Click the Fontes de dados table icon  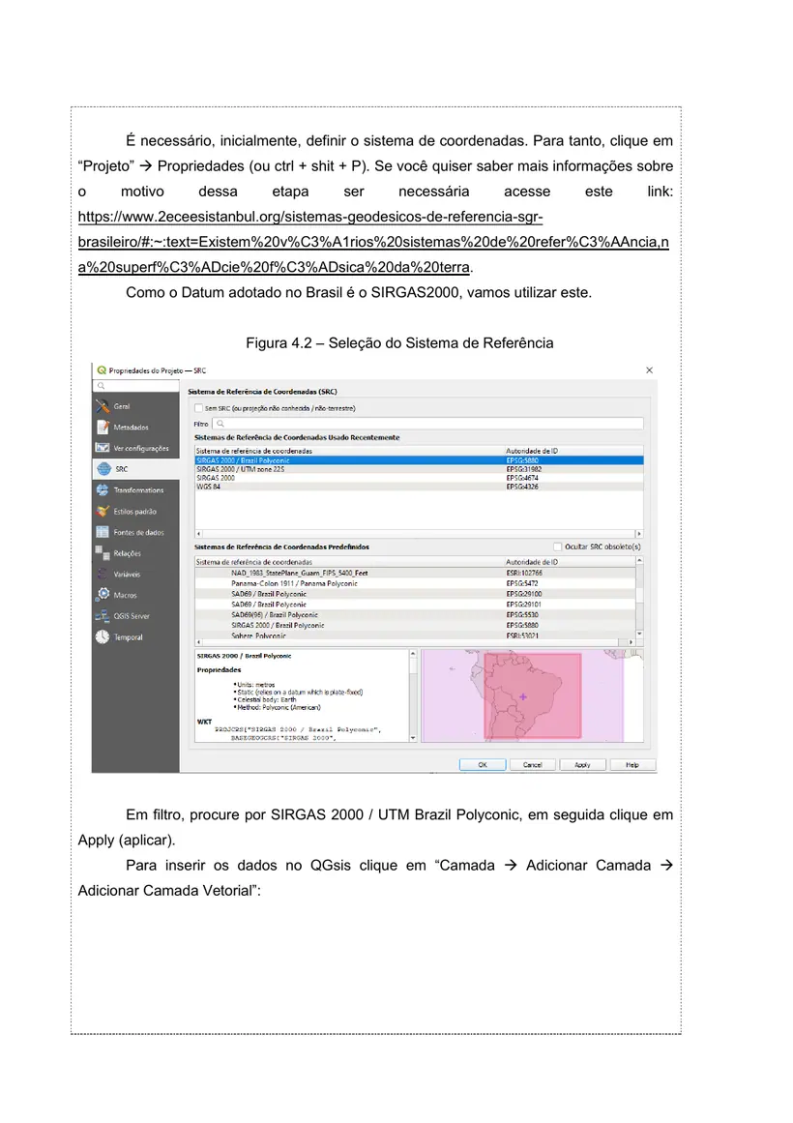pos(103,531)
